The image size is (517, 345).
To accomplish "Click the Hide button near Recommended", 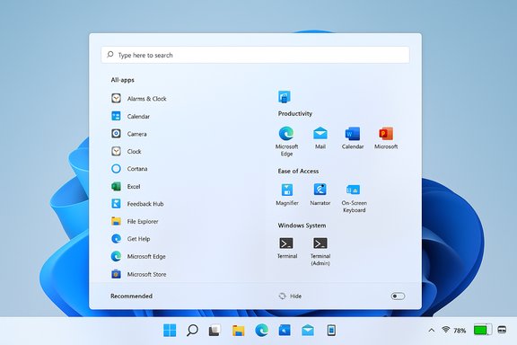I will pos(290,296).
